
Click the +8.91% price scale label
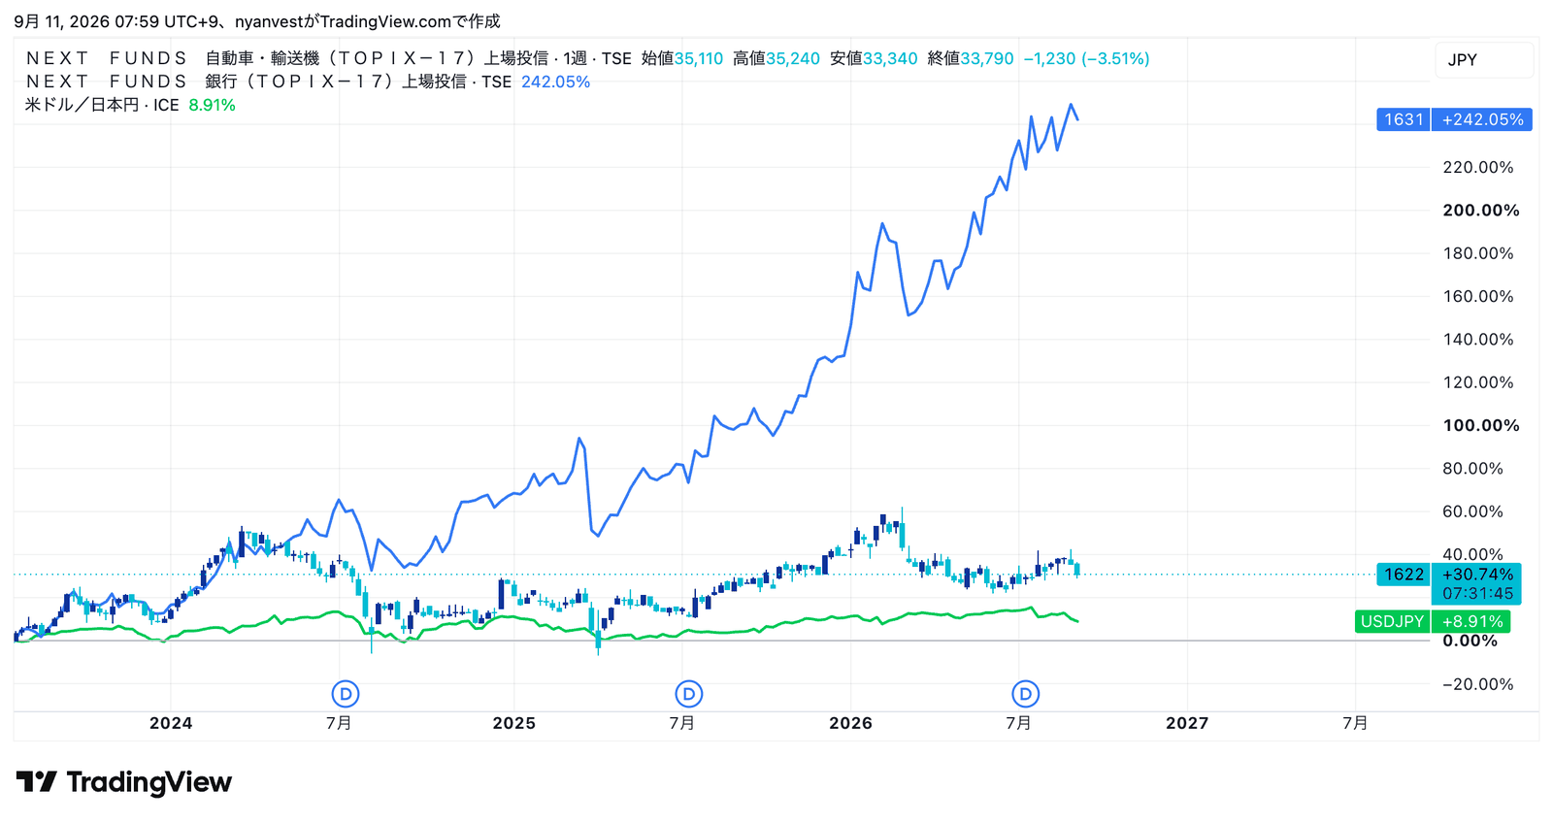pyautogui.click(x=1472, y=621)
